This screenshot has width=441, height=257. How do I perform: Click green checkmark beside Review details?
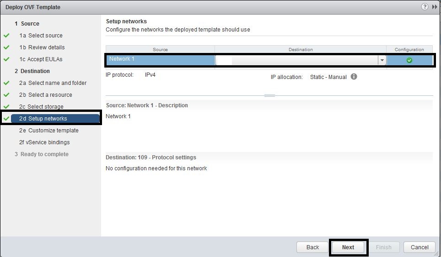(x=6, y=47)
